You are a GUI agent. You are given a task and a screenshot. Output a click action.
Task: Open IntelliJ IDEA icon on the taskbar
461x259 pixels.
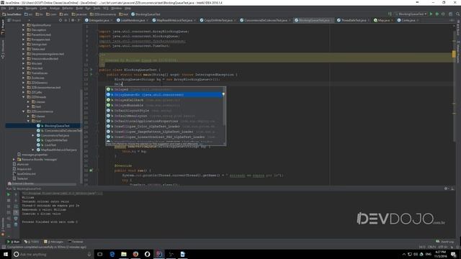point(159,254)
